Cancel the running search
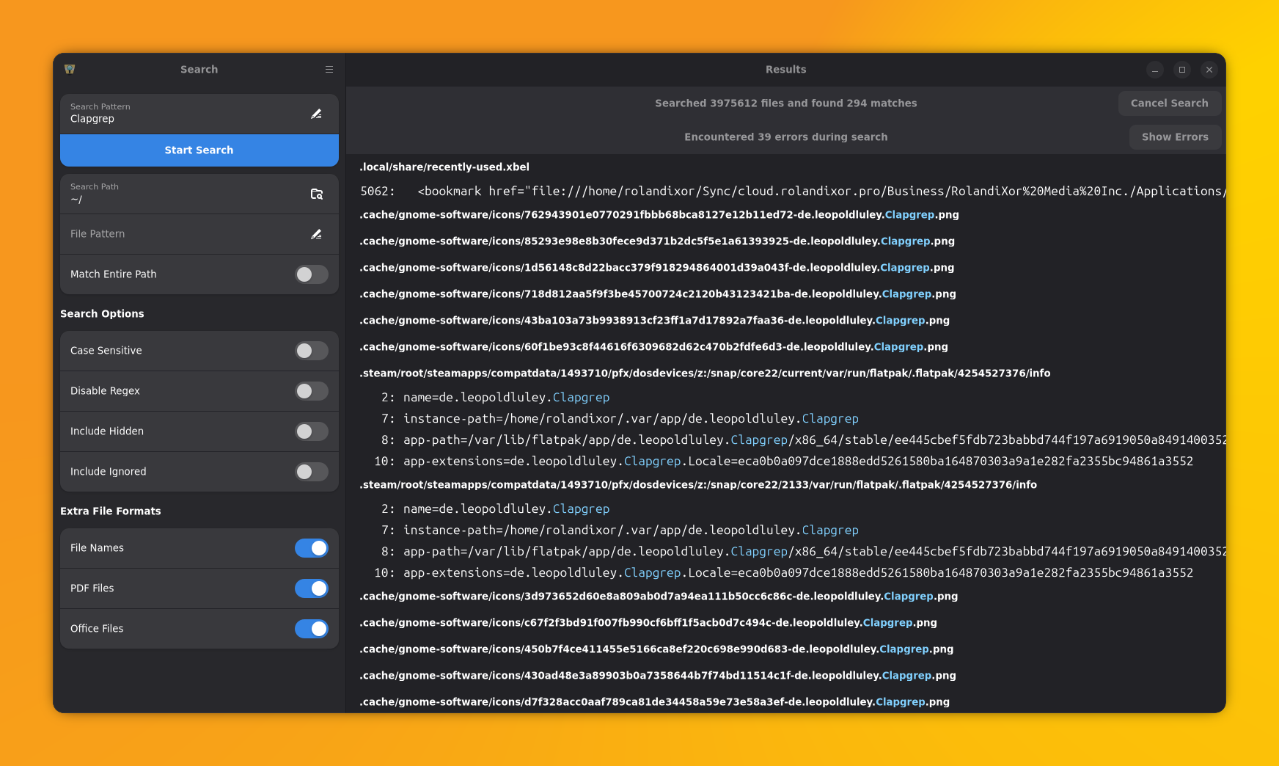Image resolution: width=1279 pixels, height=766 pixels. click(x=1169, y=103)
